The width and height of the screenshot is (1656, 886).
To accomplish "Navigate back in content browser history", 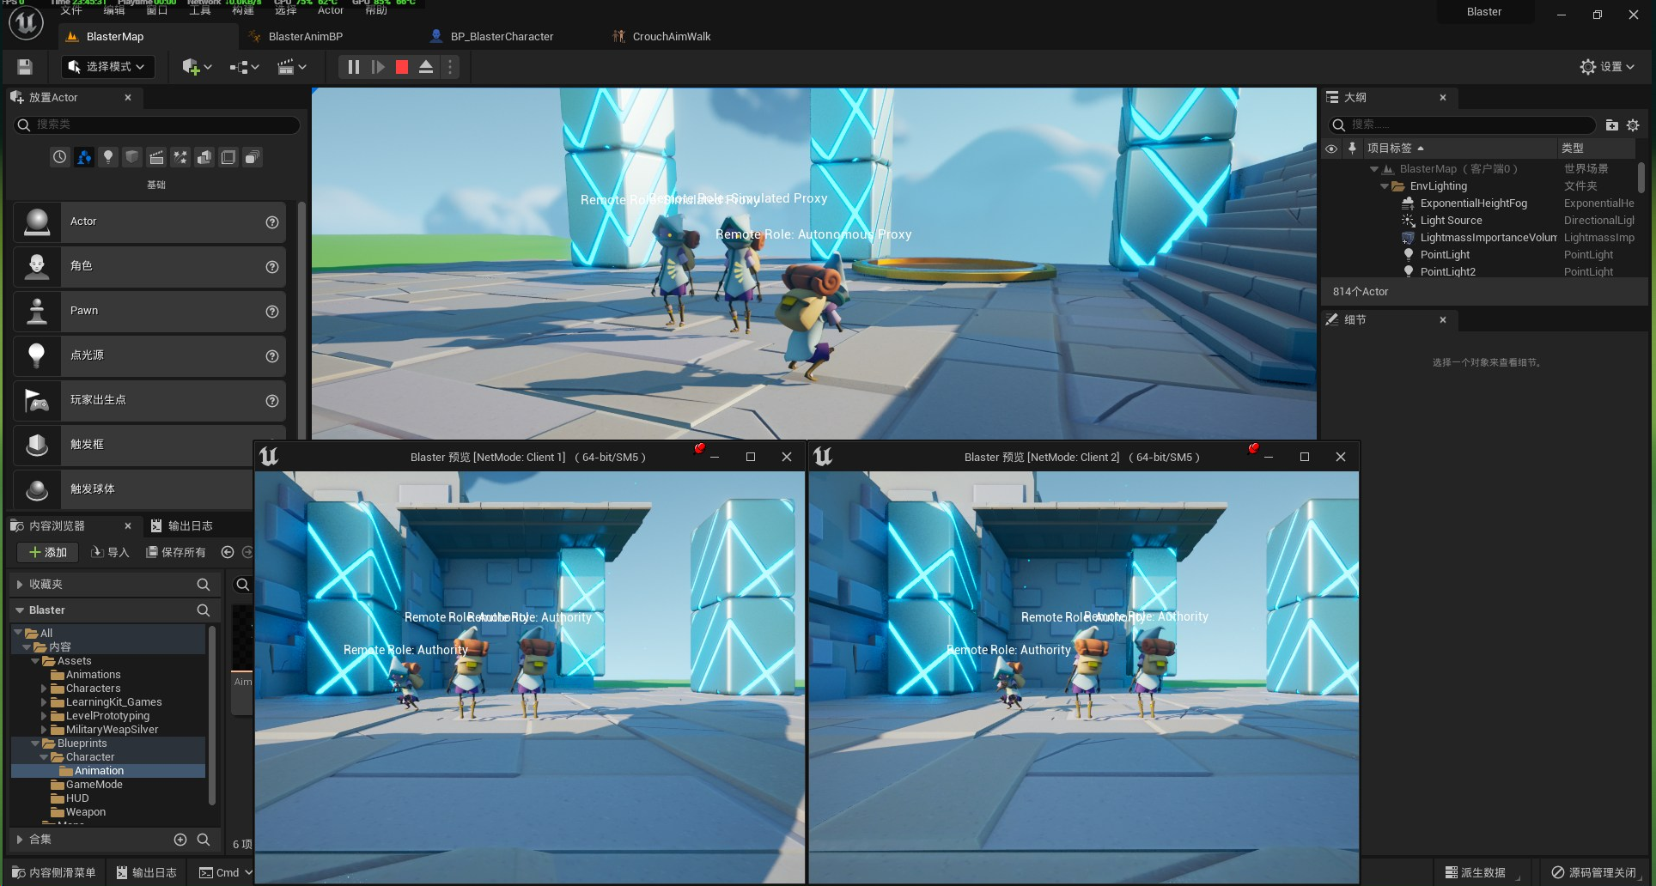I will coord(228,553).
